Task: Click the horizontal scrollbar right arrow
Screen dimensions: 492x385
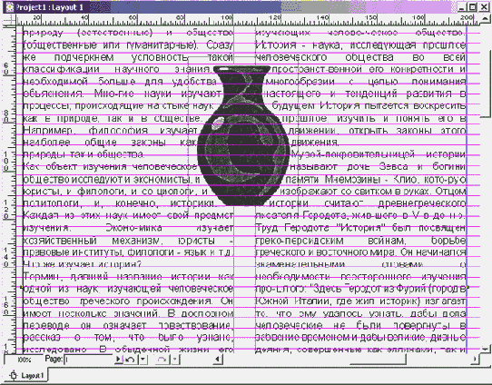Action: (x=475, y=359)
